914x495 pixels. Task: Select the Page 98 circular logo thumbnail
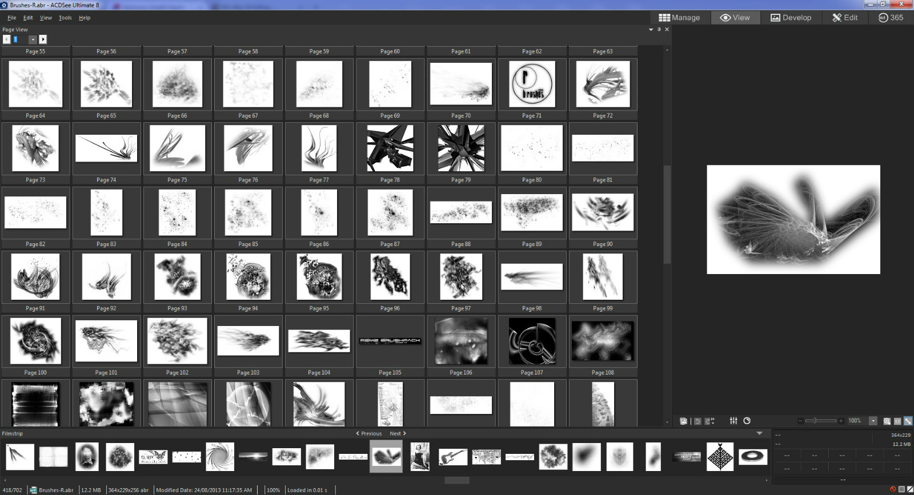point(532,341)
